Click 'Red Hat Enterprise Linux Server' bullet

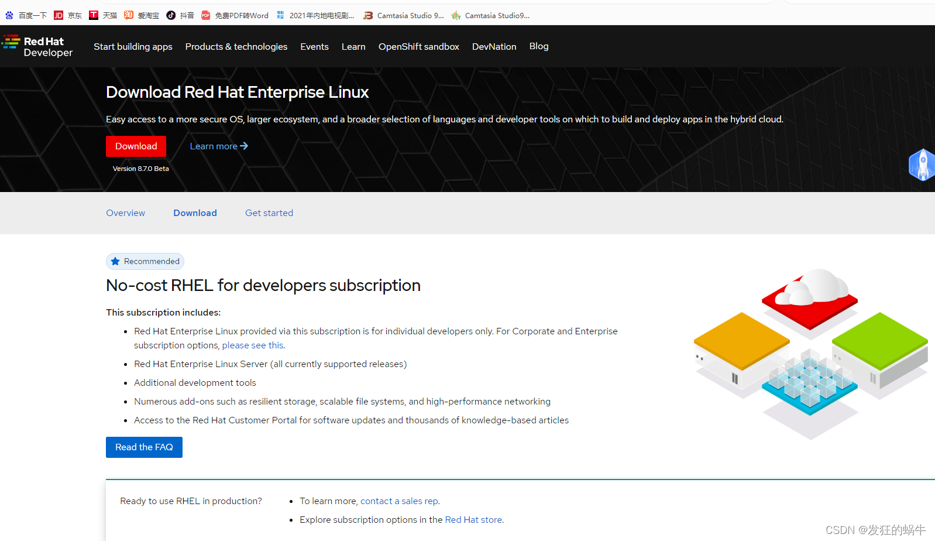270,364
